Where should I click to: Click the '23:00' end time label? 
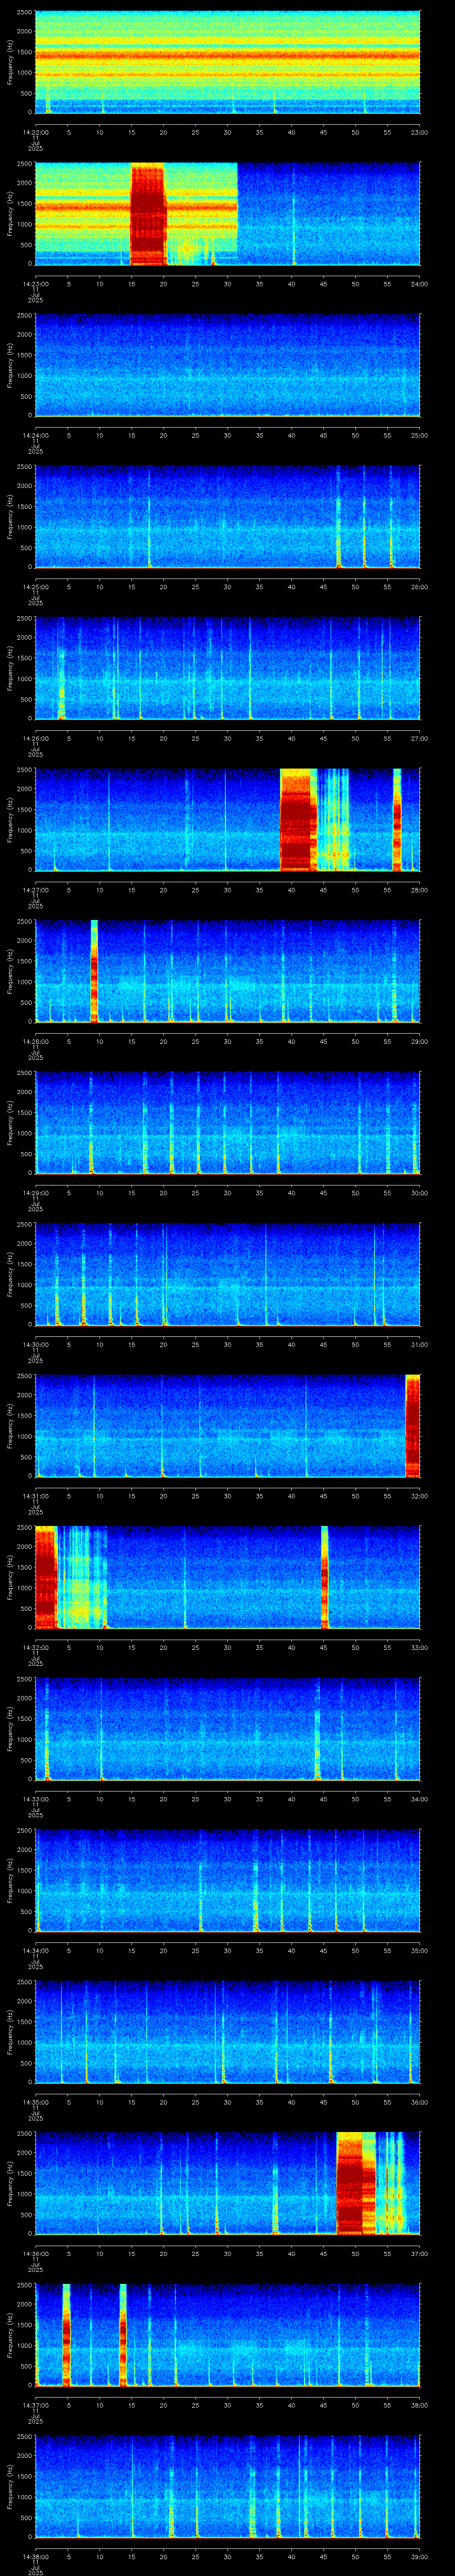419,132
